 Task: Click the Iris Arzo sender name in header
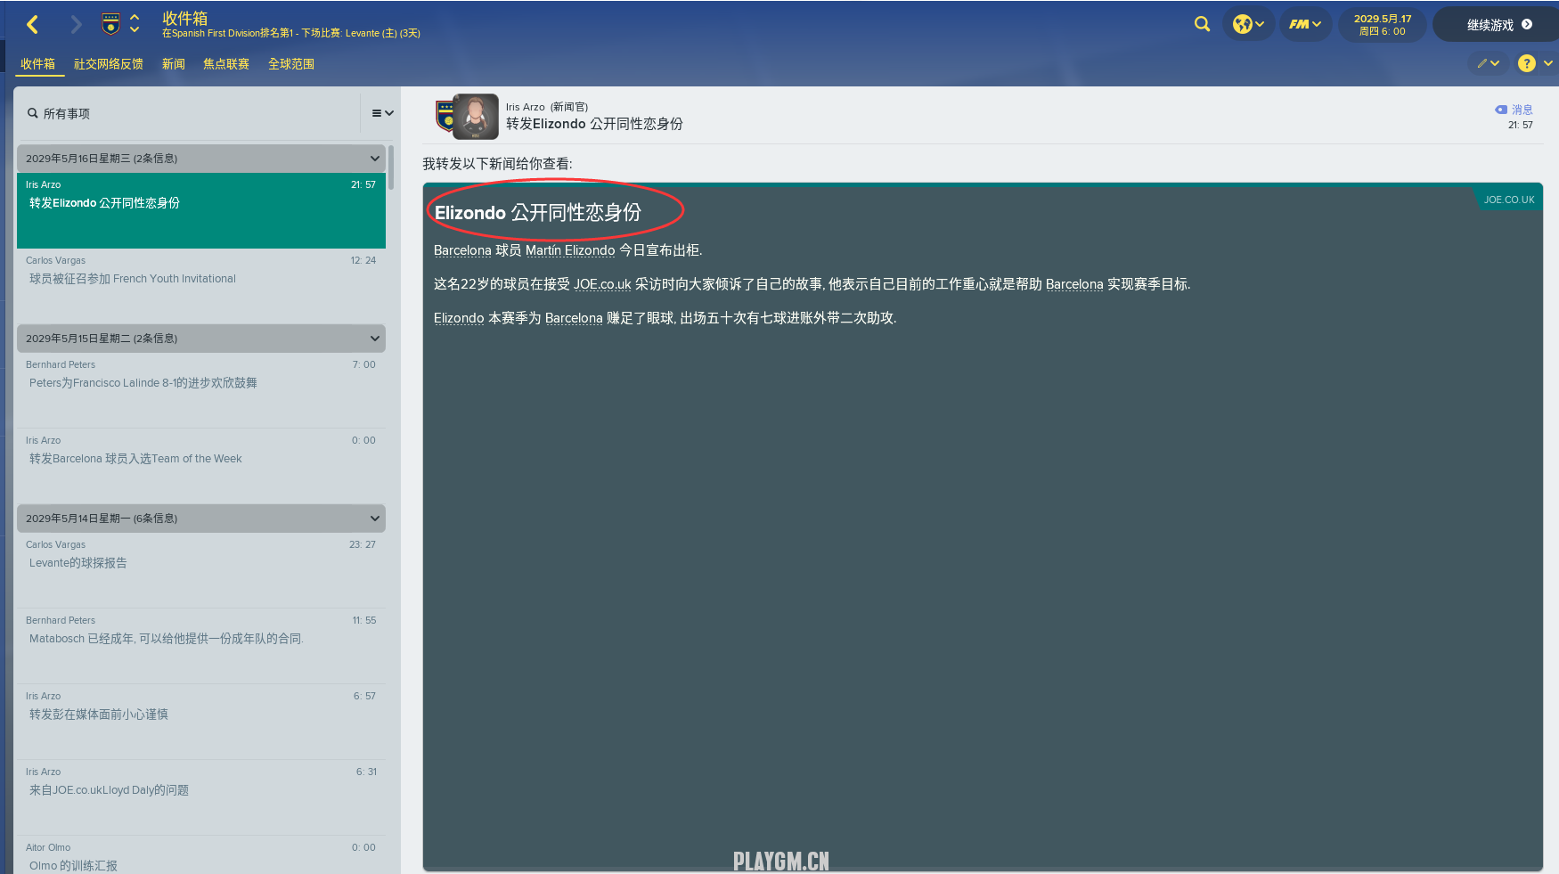coord(525,107)
